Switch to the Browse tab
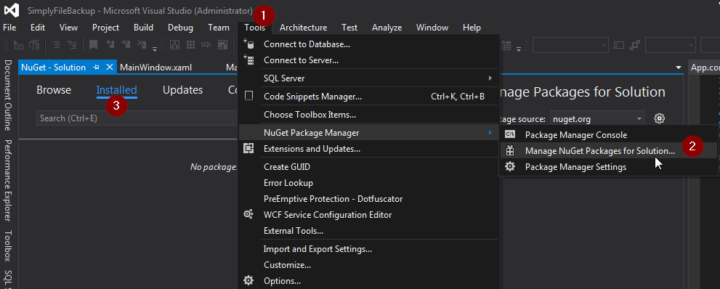Image resolution: width=720 pixels, height=289 pixels. coord(54,90)
